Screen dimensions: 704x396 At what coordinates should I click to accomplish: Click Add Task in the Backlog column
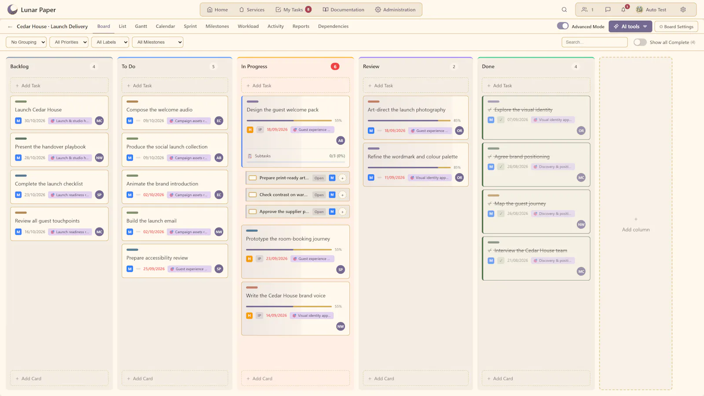(59, 85)
